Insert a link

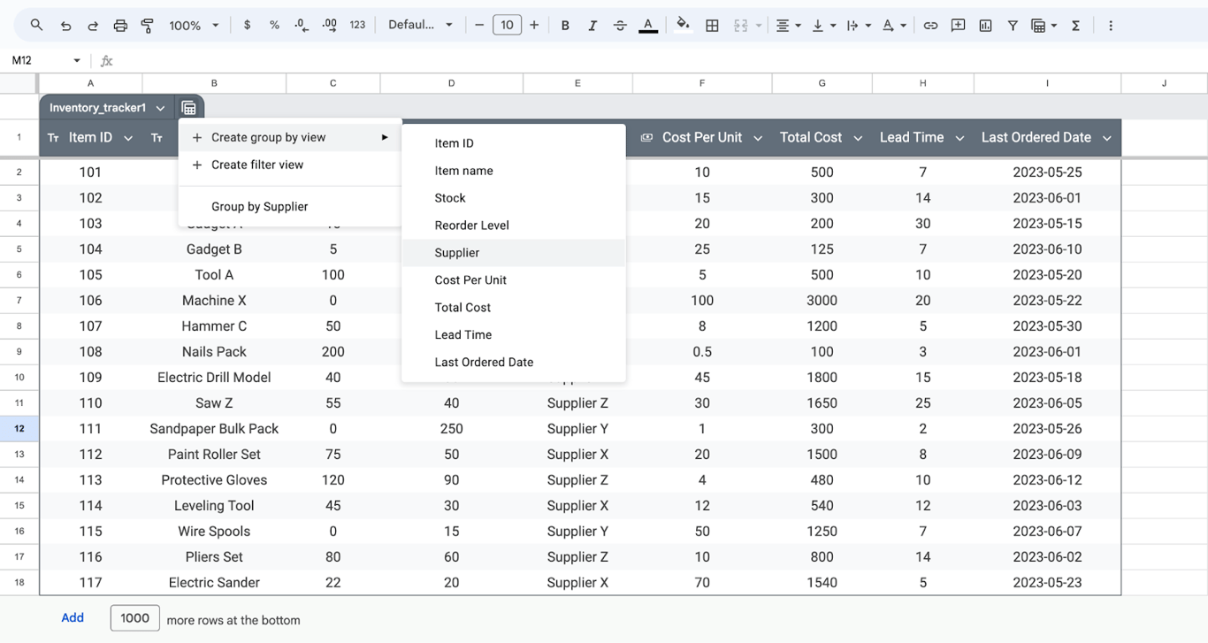tap(930, 26)
